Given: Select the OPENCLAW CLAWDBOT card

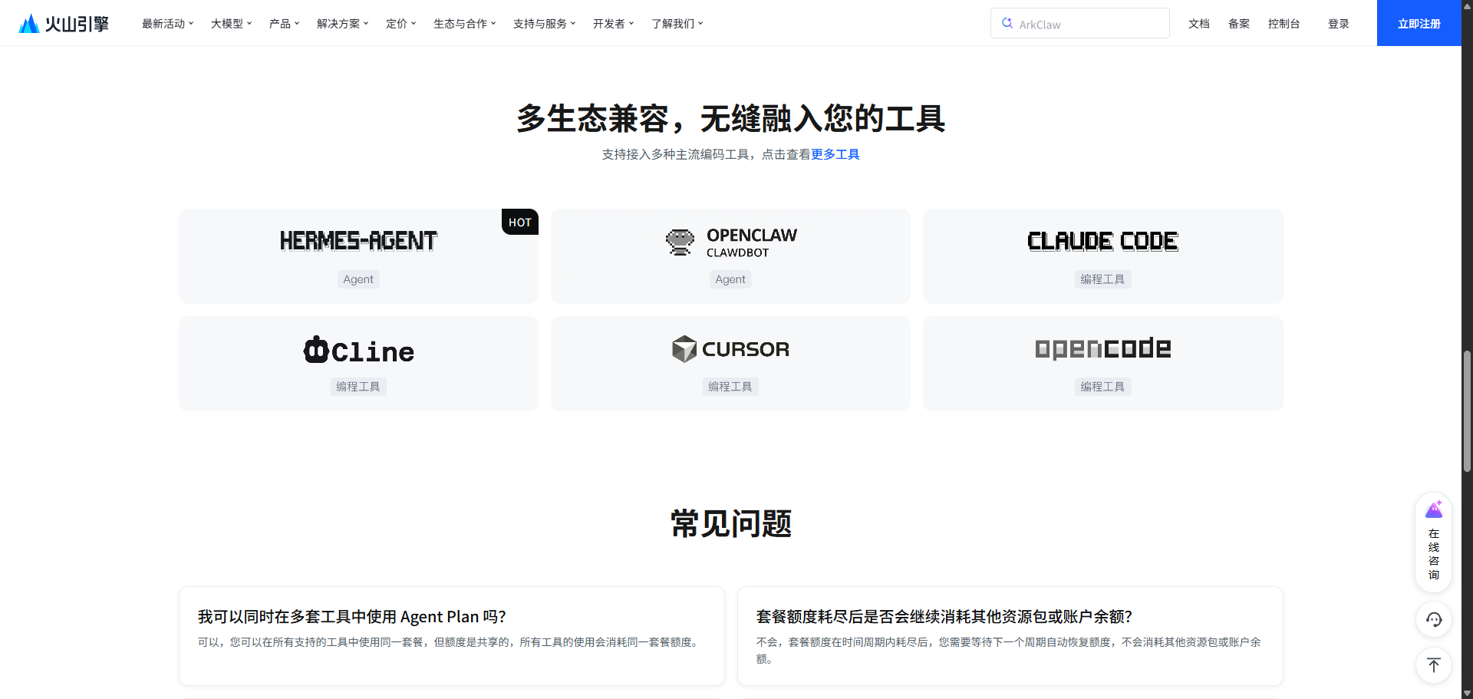Looking at the screenshot, I should click(x=730, y=256).
